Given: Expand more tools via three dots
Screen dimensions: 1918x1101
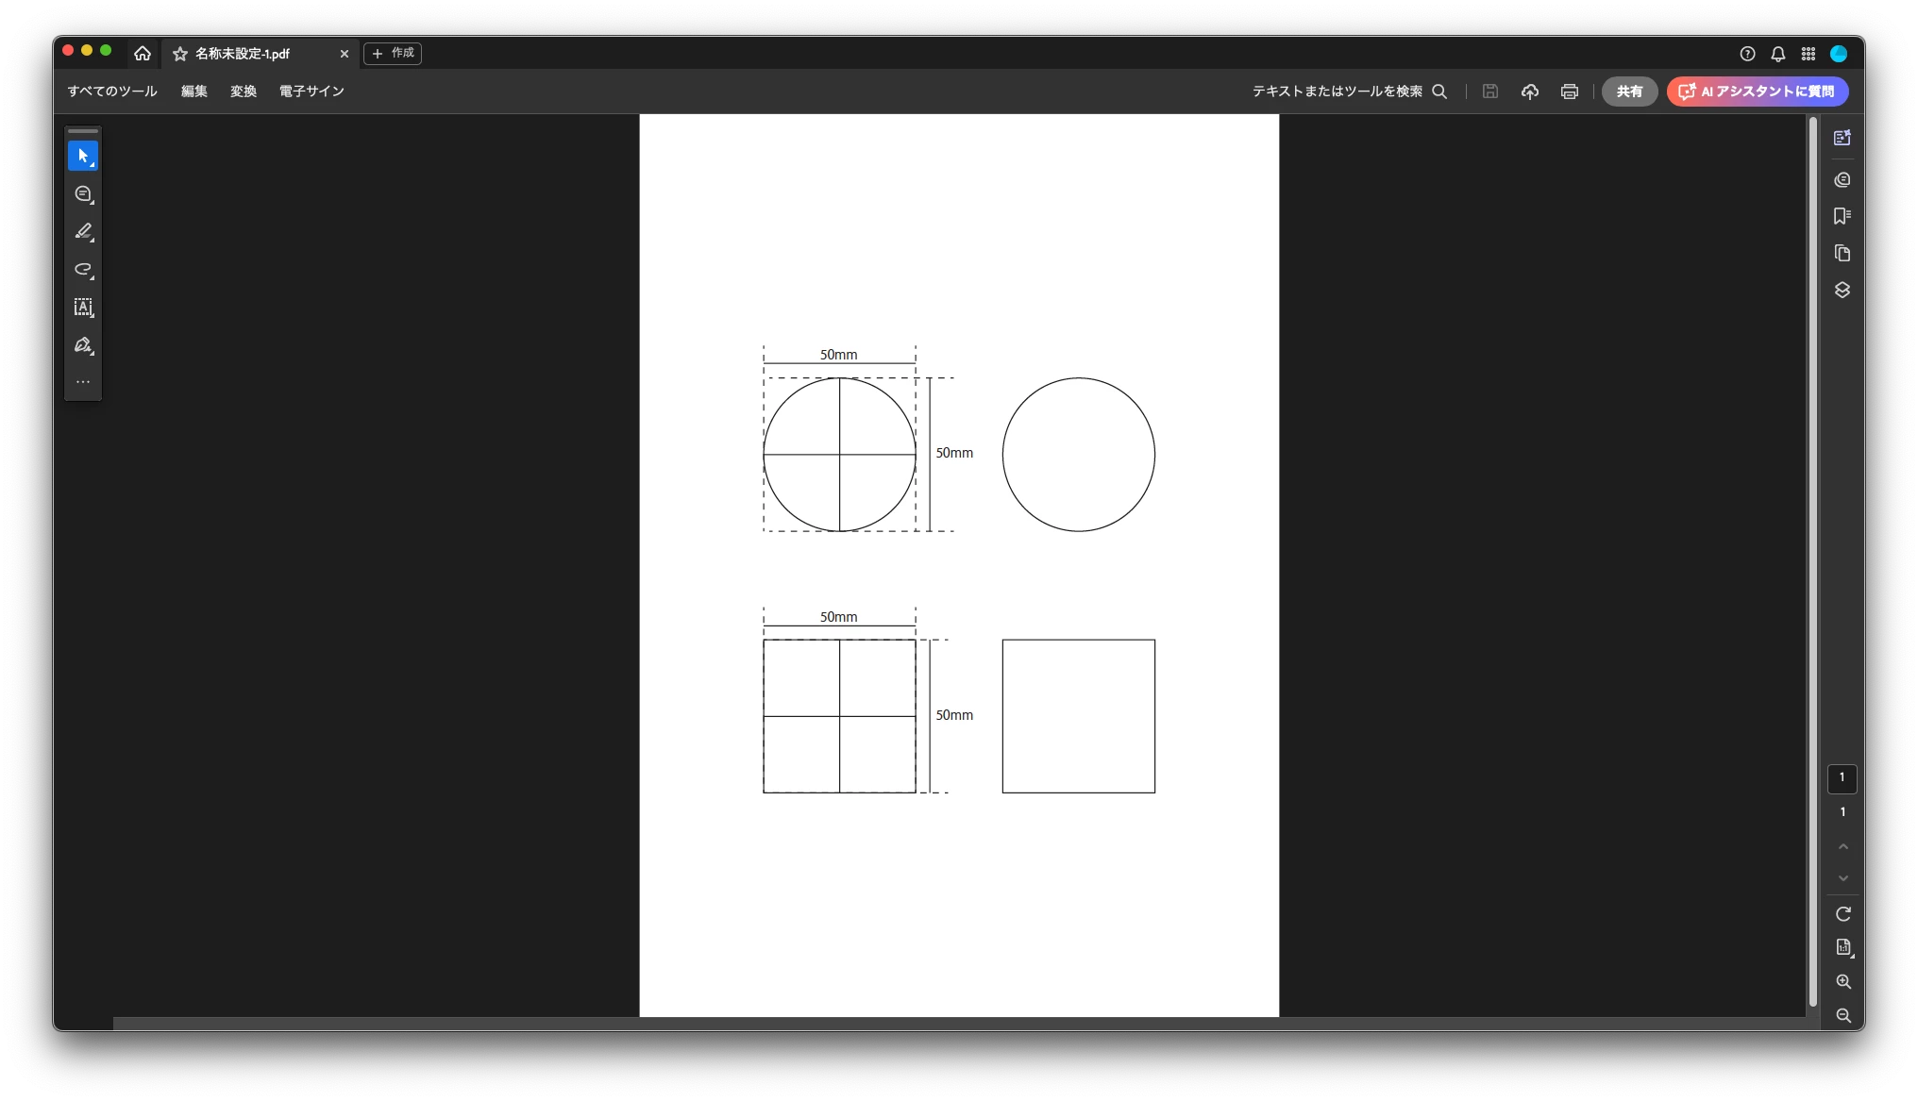Looking at the screenshot, I should 83,382.
